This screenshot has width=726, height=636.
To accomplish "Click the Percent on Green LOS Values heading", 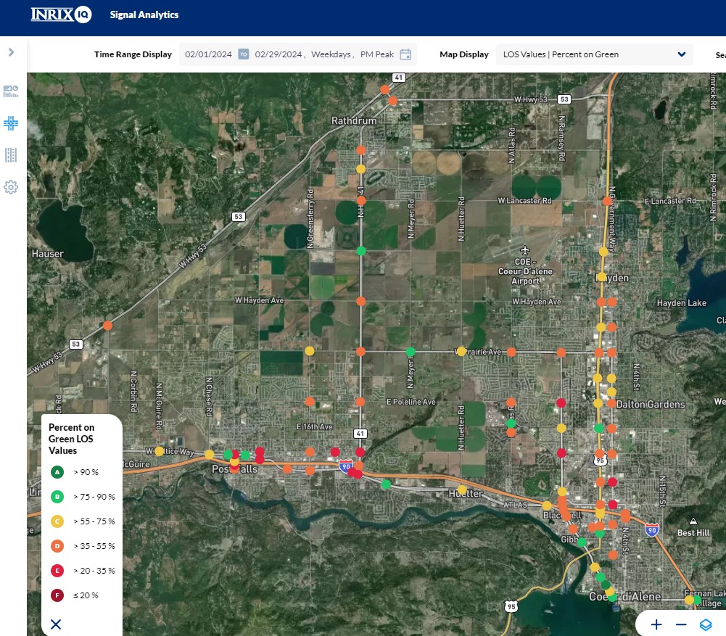I will point(71,439).
